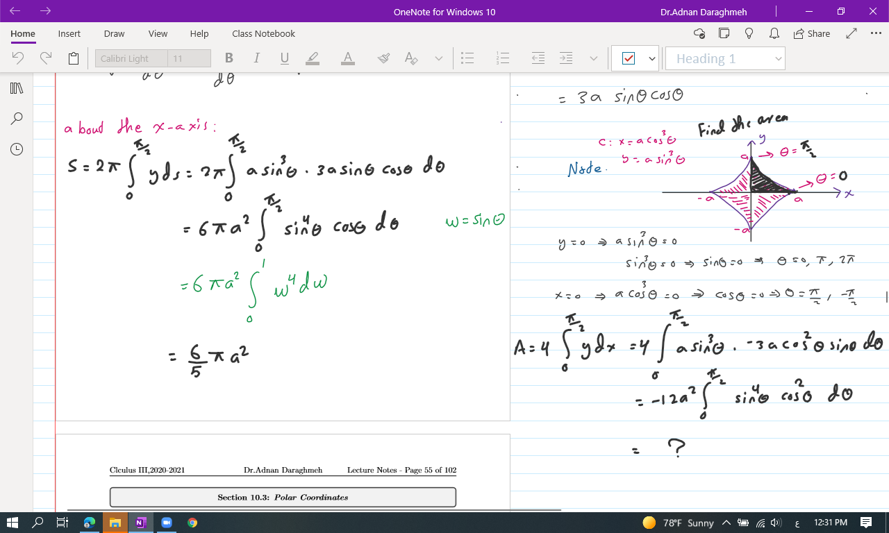Toggle underline formatting

tap(284, 58)
